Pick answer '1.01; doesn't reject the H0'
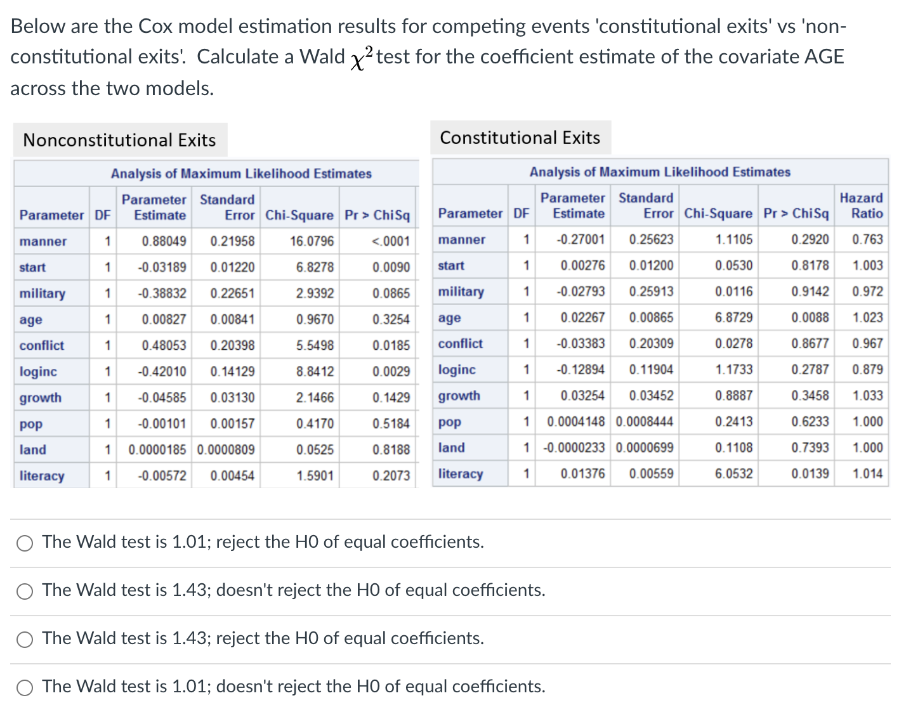 pos(25,687)
